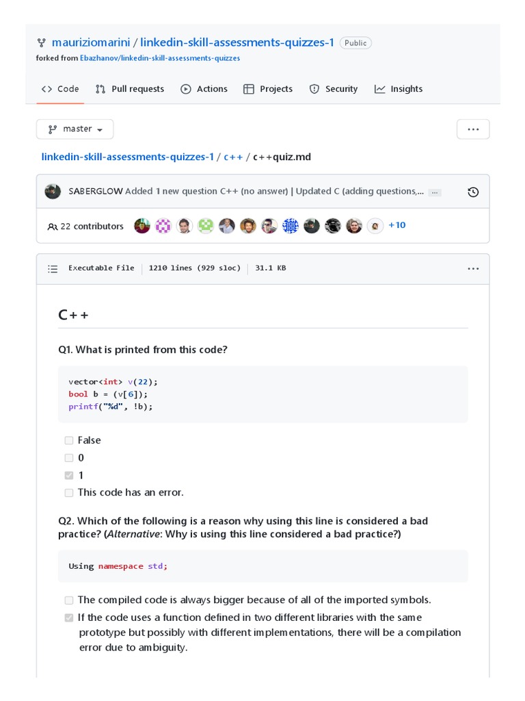
Task: Expand the truncated commit message ellipsis
Action: point(435,192)
